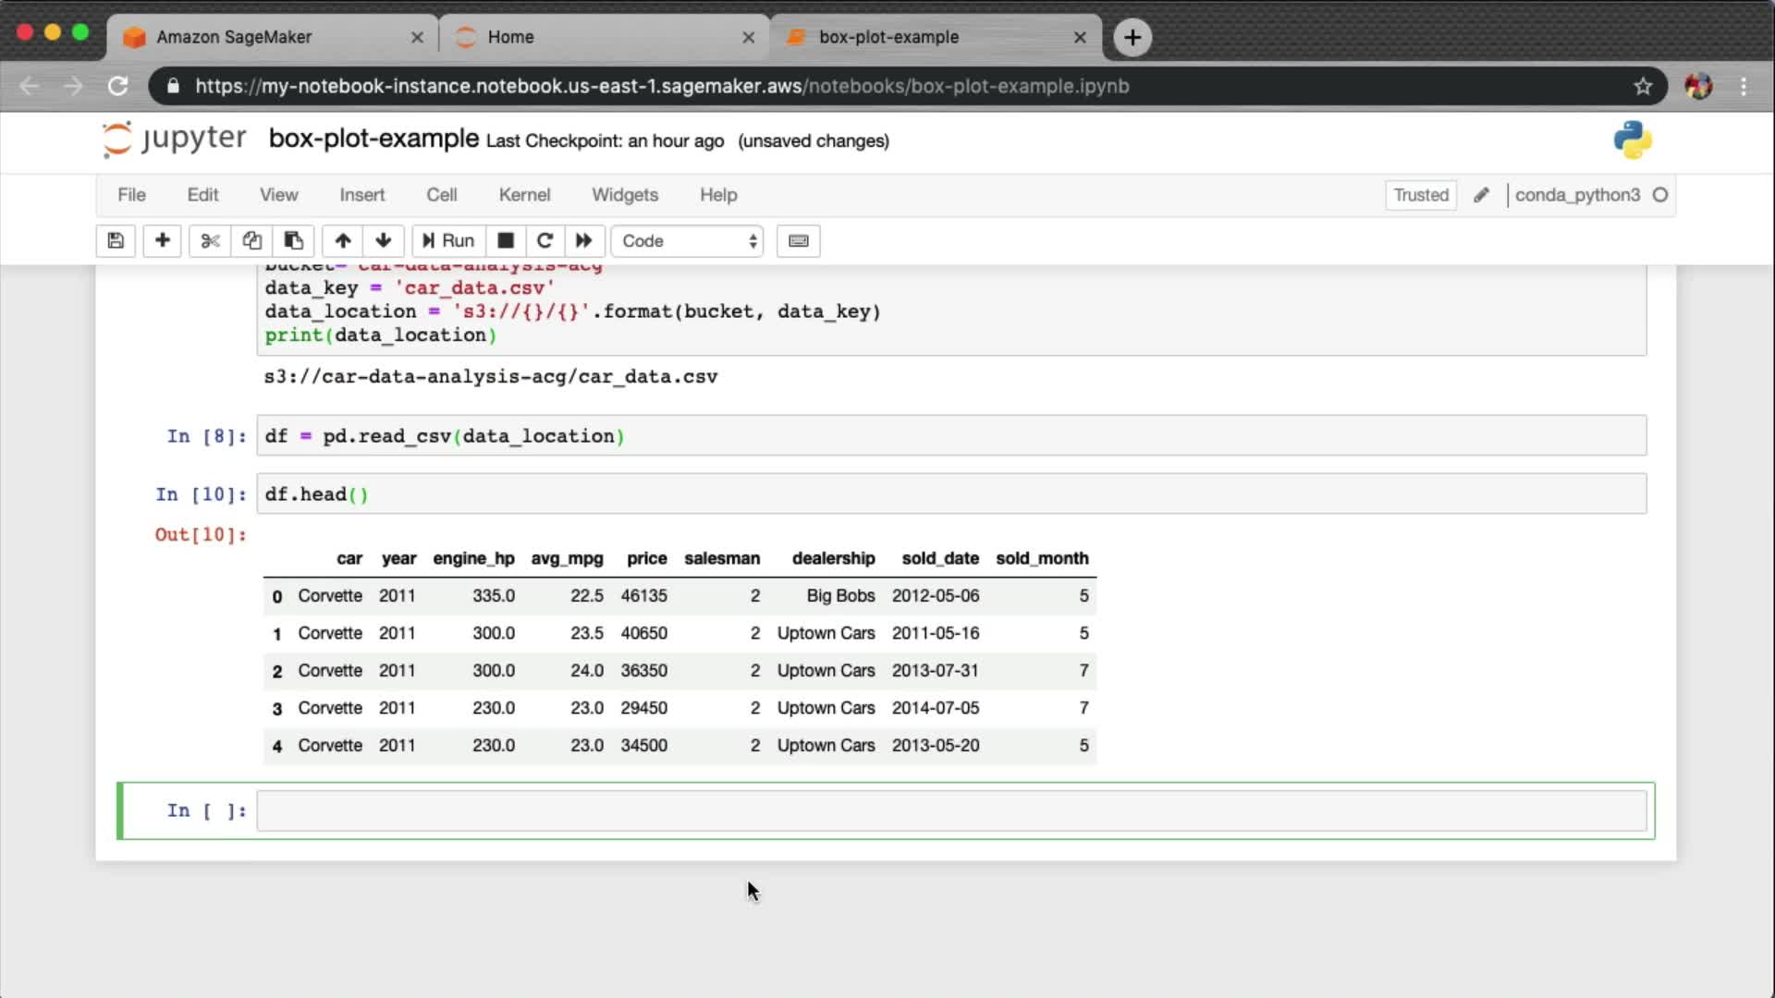Open the Code cell type dropdown
Image resolution: width=1775 pixels, height=998 pixels.
[x=689, y=241]
